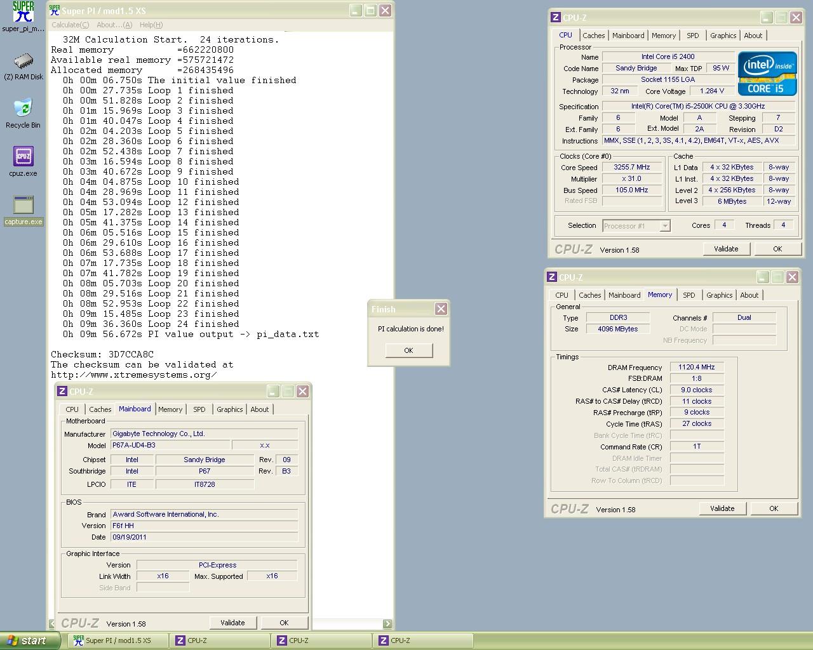Screen dimensions: 813x650
Task: Open About tab in the CPU window
Action: (x=753, y=36)
